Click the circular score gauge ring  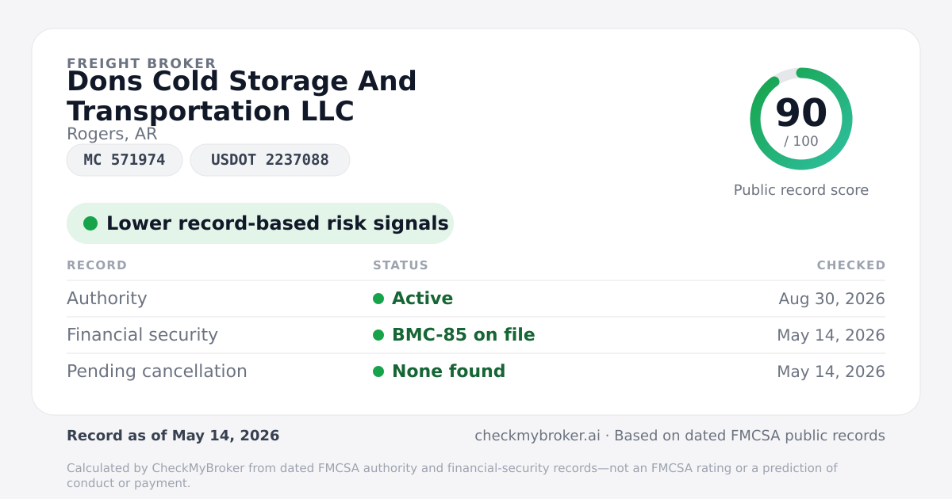pyautogui.click(x=801, y=119)
